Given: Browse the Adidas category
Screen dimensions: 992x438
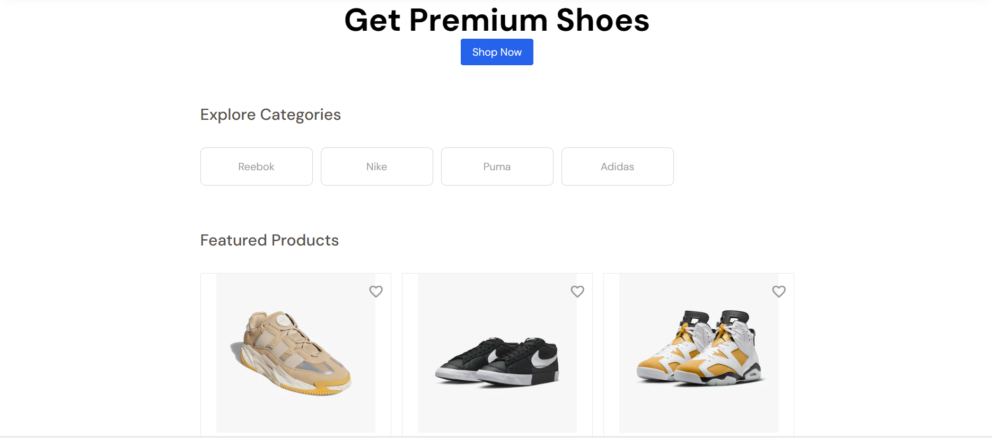Looking at the screenshot, I should point(618,167).
